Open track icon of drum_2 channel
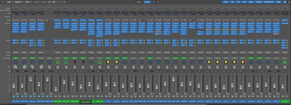The height and width of the screenshot is (105, 291). pyautogui.click(x=117, y=62)
